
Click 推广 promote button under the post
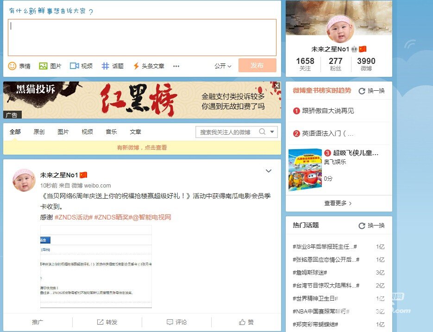pos(38,322)
